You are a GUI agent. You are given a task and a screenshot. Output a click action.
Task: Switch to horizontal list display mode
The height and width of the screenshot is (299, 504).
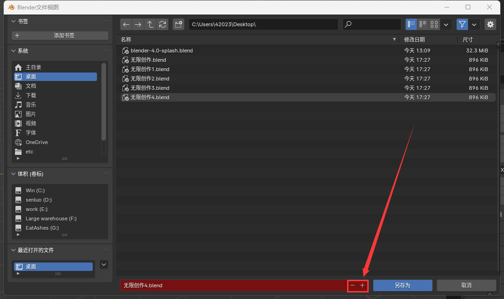point(422,24)
